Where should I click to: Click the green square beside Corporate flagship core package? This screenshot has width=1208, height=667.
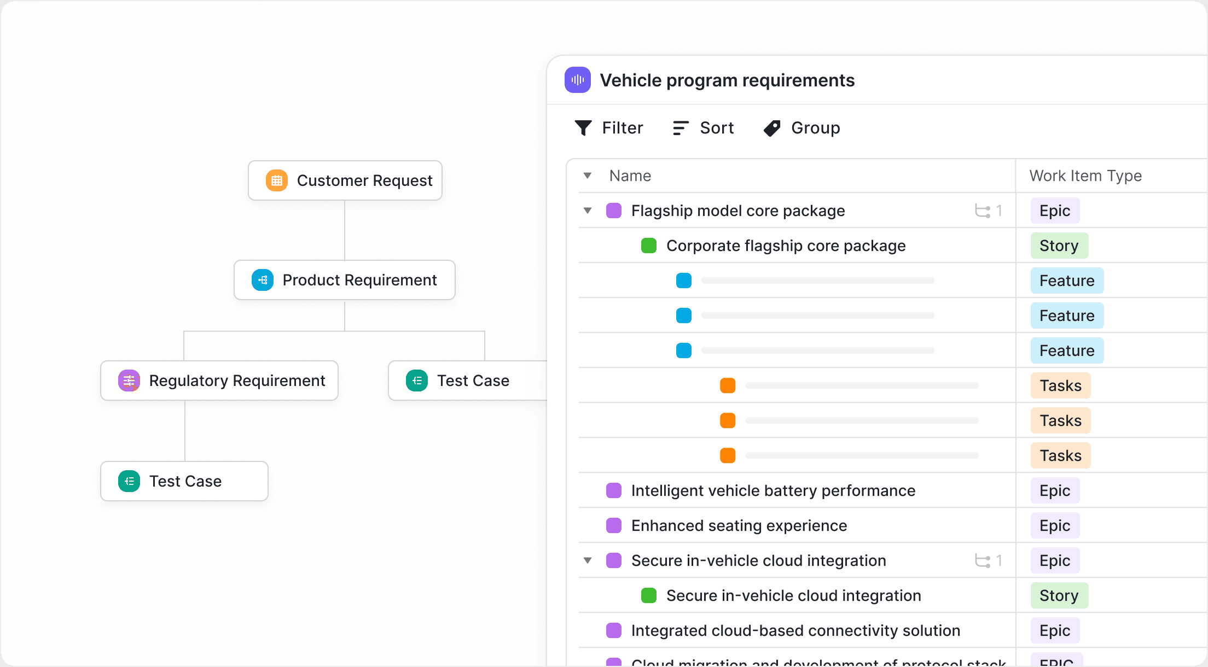(x=648, y=246)
